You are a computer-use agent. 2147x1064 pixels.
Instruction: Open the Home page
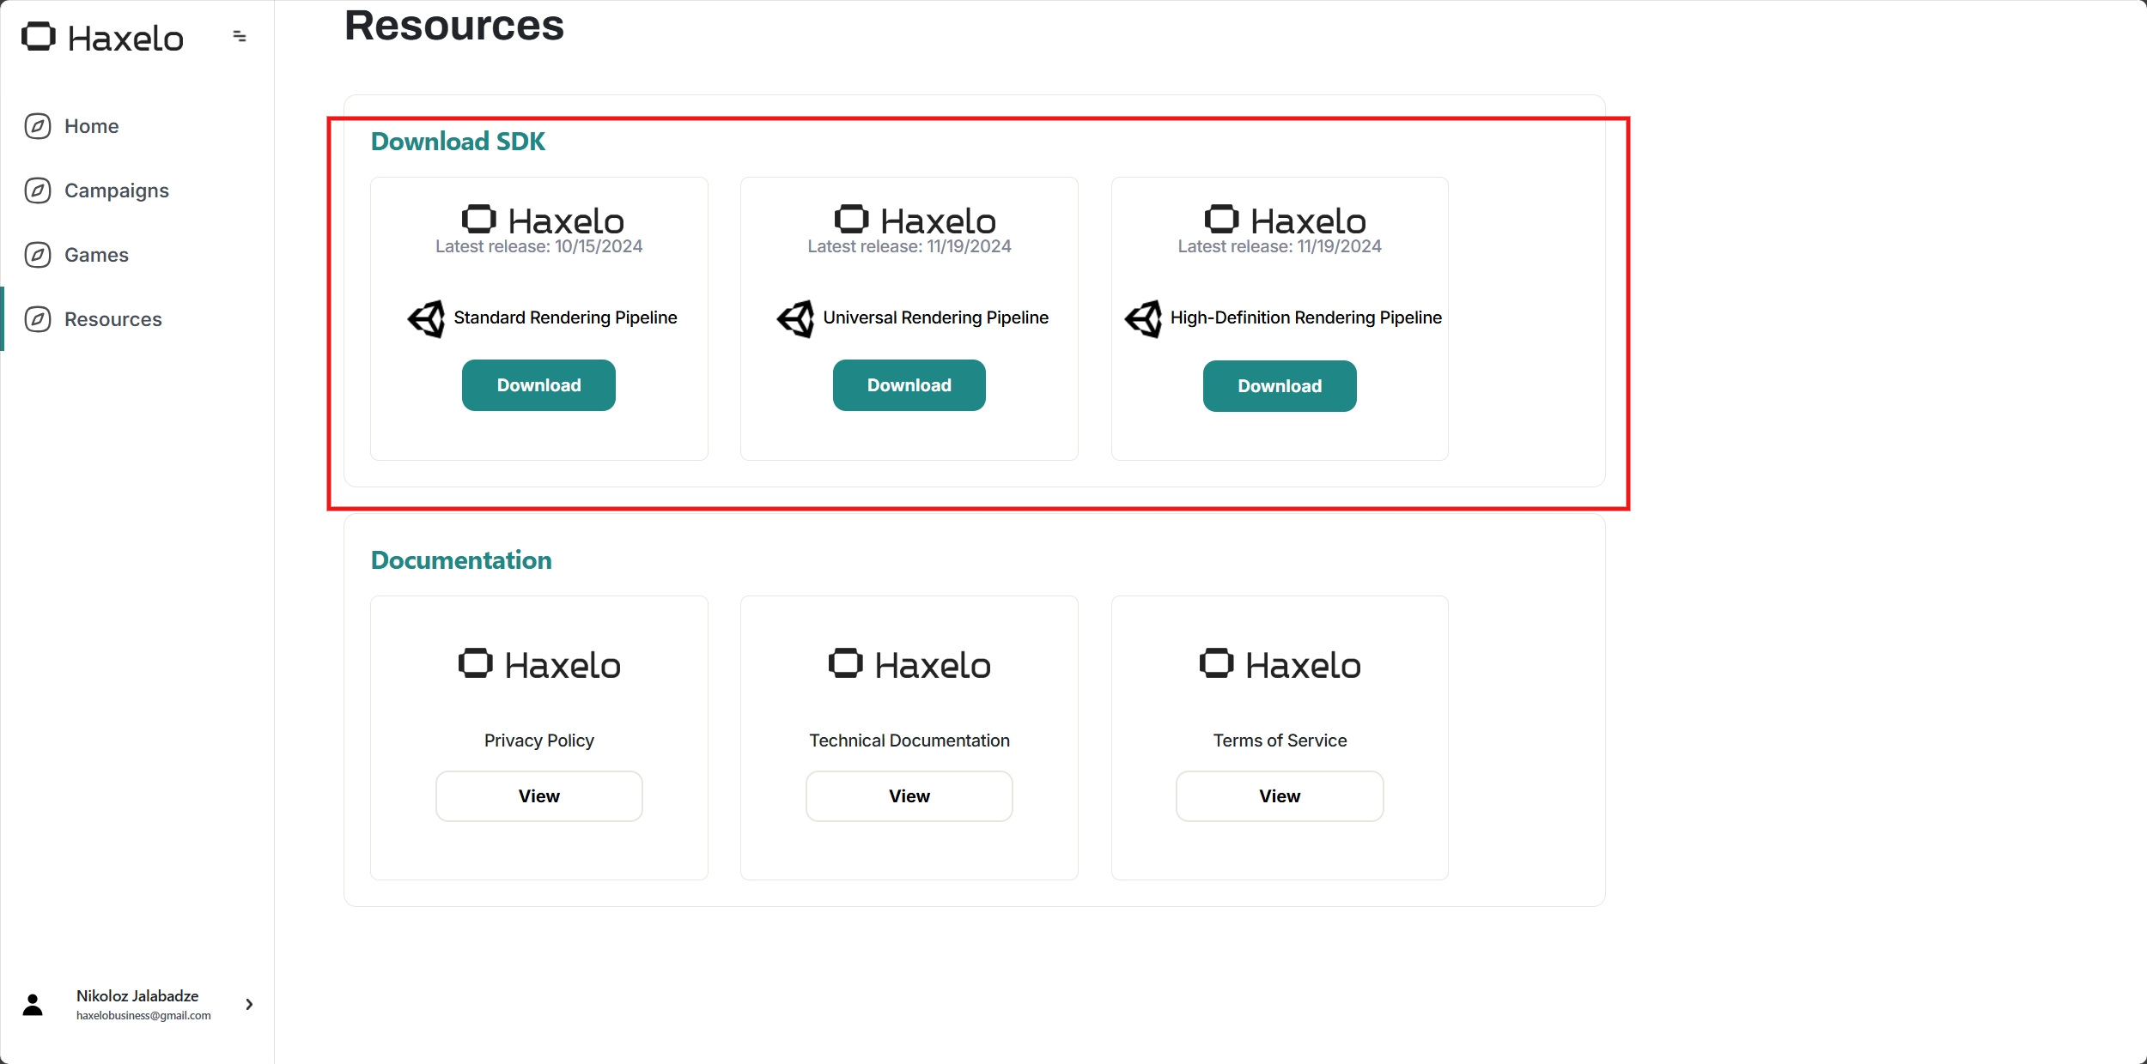(91, 126)
